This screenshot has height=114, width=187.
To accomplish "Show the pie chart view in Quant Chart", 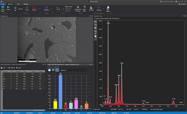I will point(49,70).
